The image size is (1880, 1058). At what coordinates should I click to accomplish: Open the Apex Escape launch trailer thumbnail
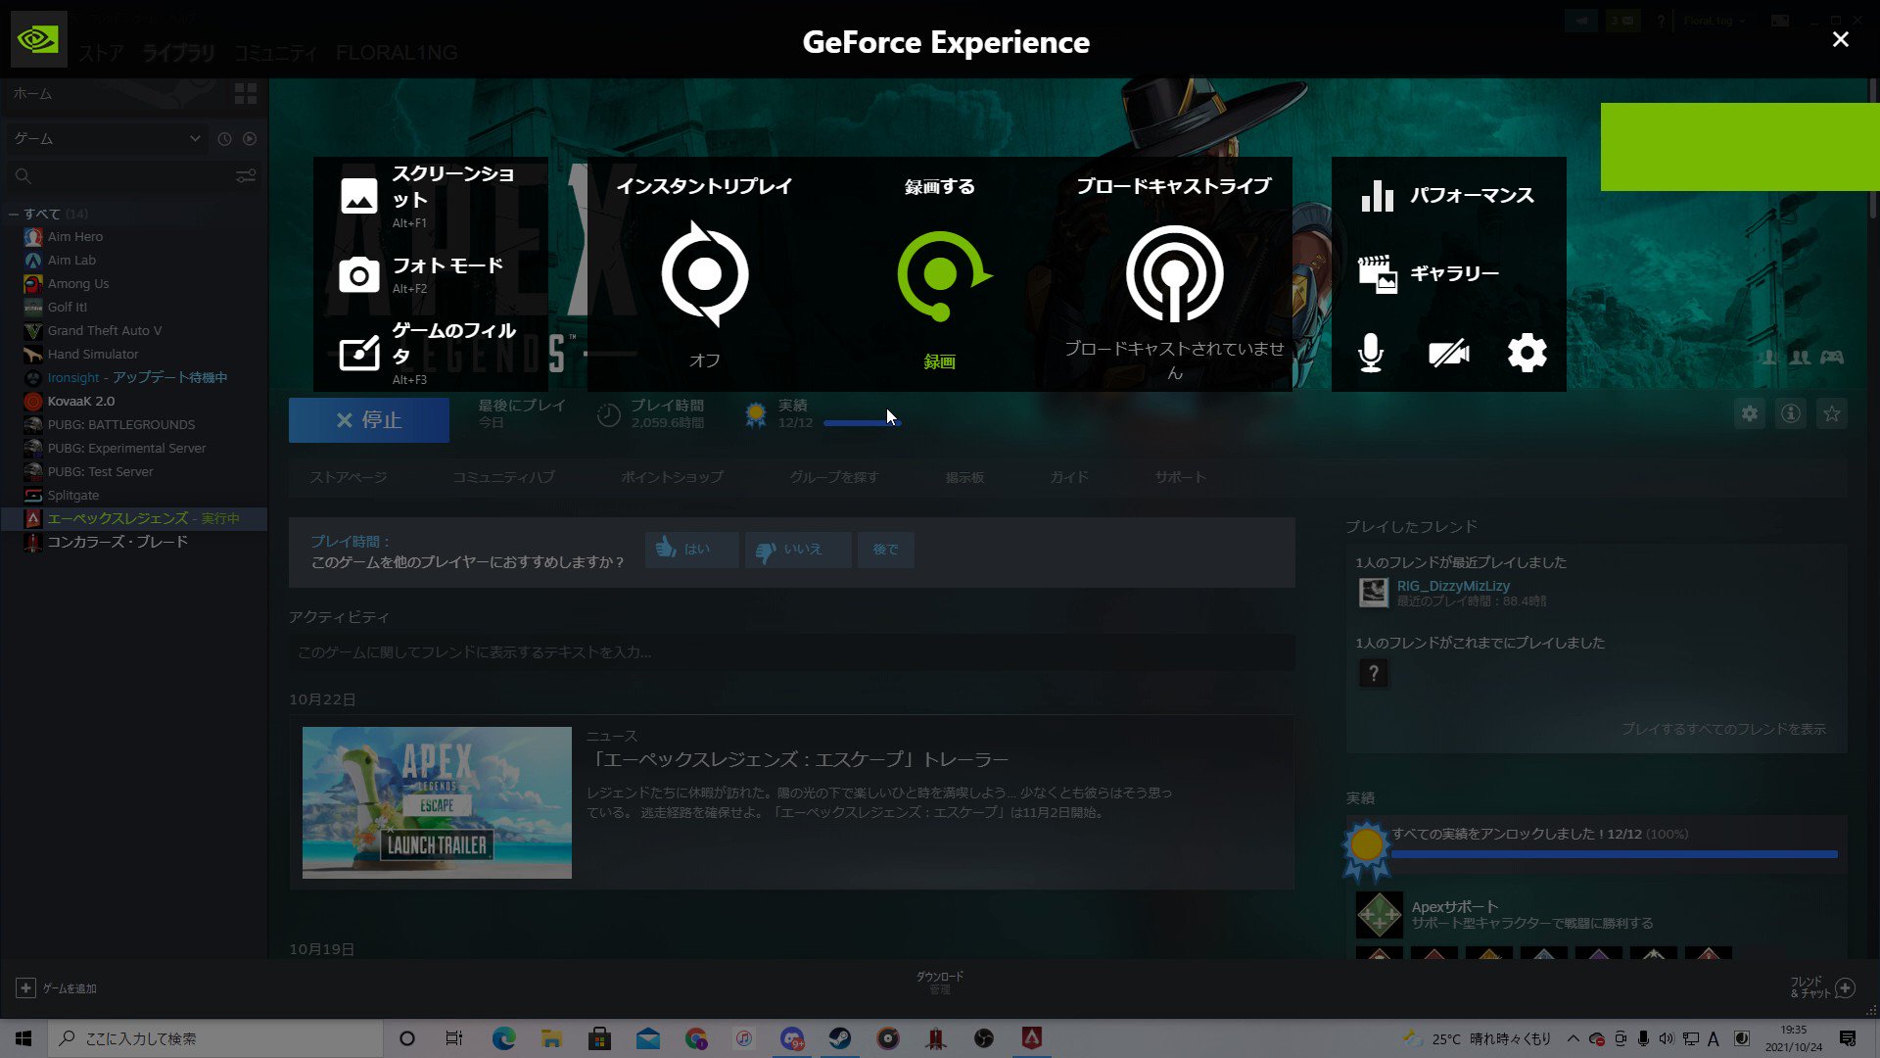point(437,802)
